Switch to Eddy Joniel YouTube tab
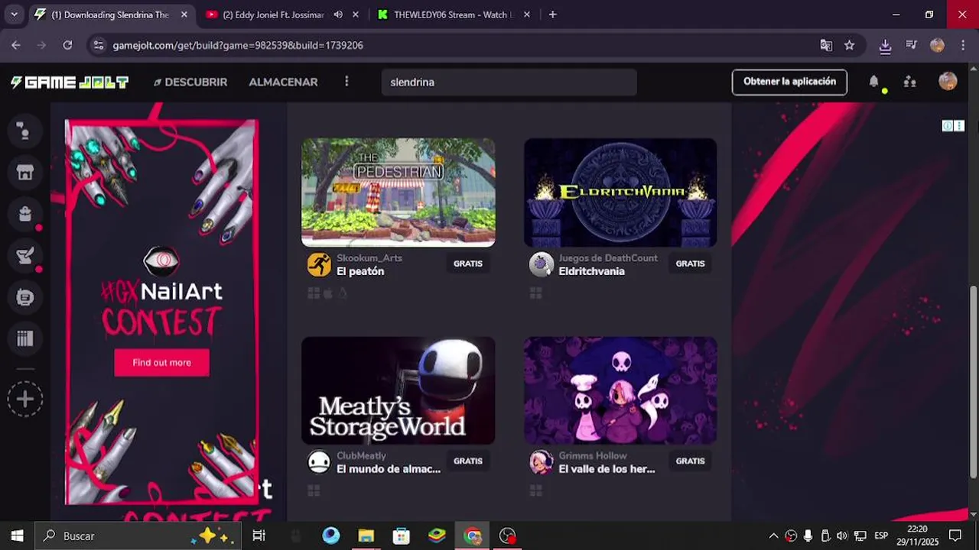 coord(273,15)
